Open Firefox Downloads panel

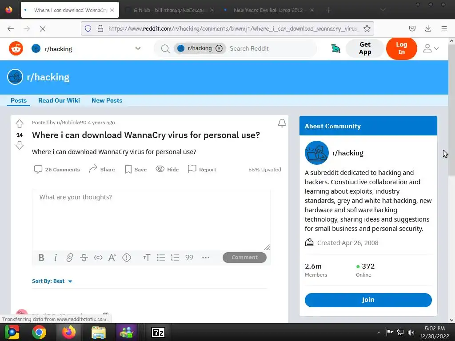(x=428, y=28)
